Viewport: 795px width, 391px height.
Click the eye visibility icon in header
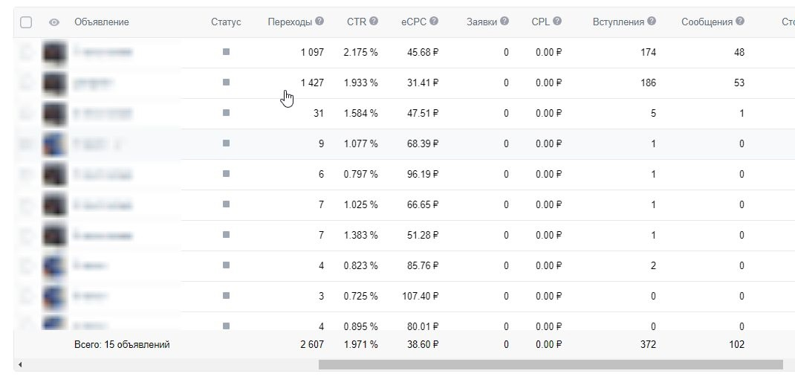[54, 22]
